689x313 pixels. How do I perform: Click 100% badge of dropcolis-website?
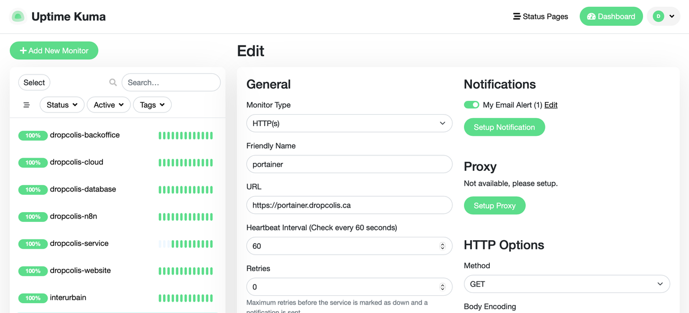33,271
